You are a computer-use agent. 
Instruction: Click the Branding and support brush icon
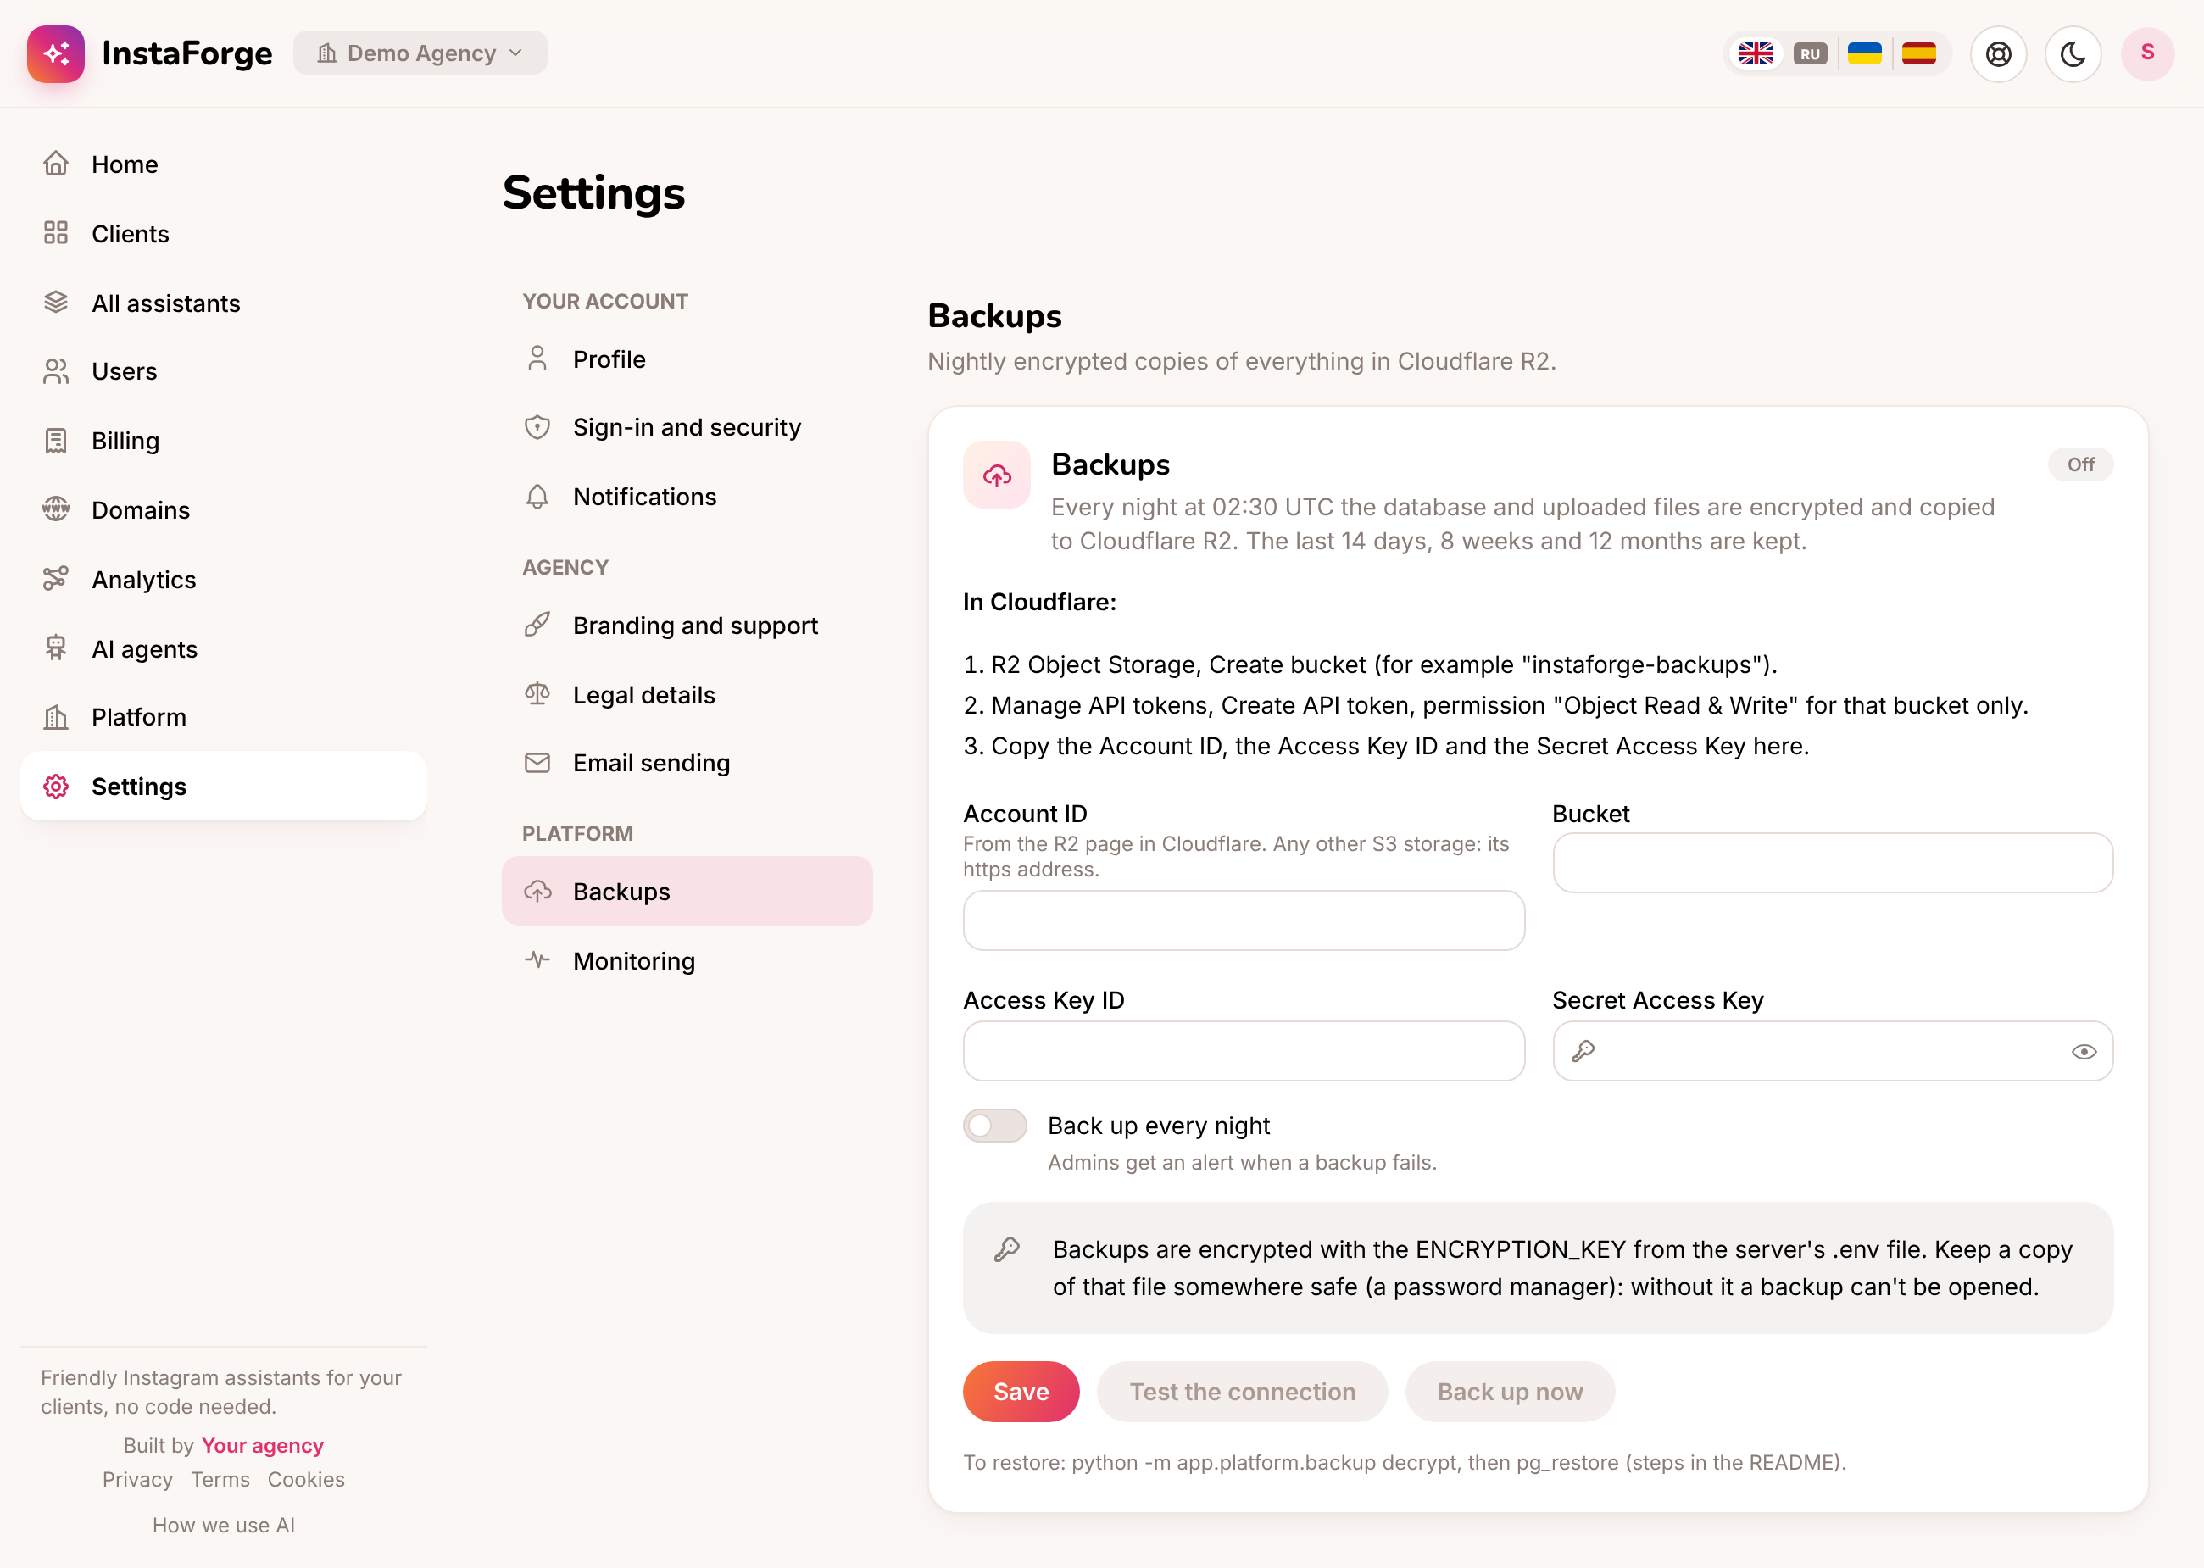[x=537, y=626]
